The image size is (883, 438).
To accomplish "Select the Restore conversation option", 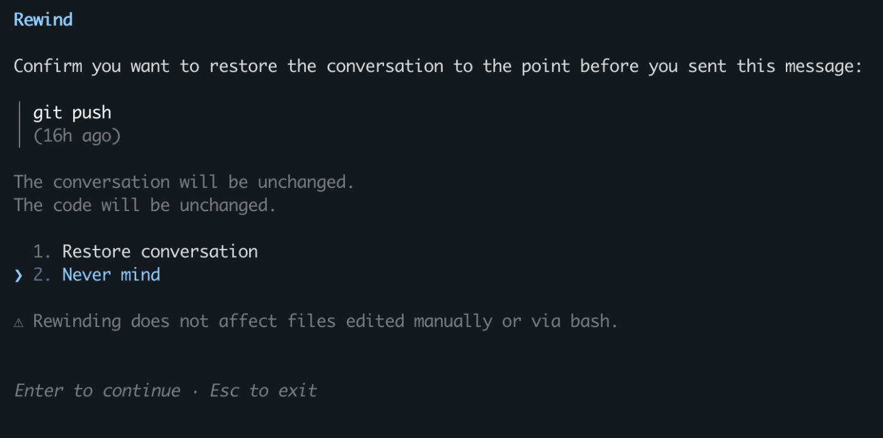I will tap(160, 251).
